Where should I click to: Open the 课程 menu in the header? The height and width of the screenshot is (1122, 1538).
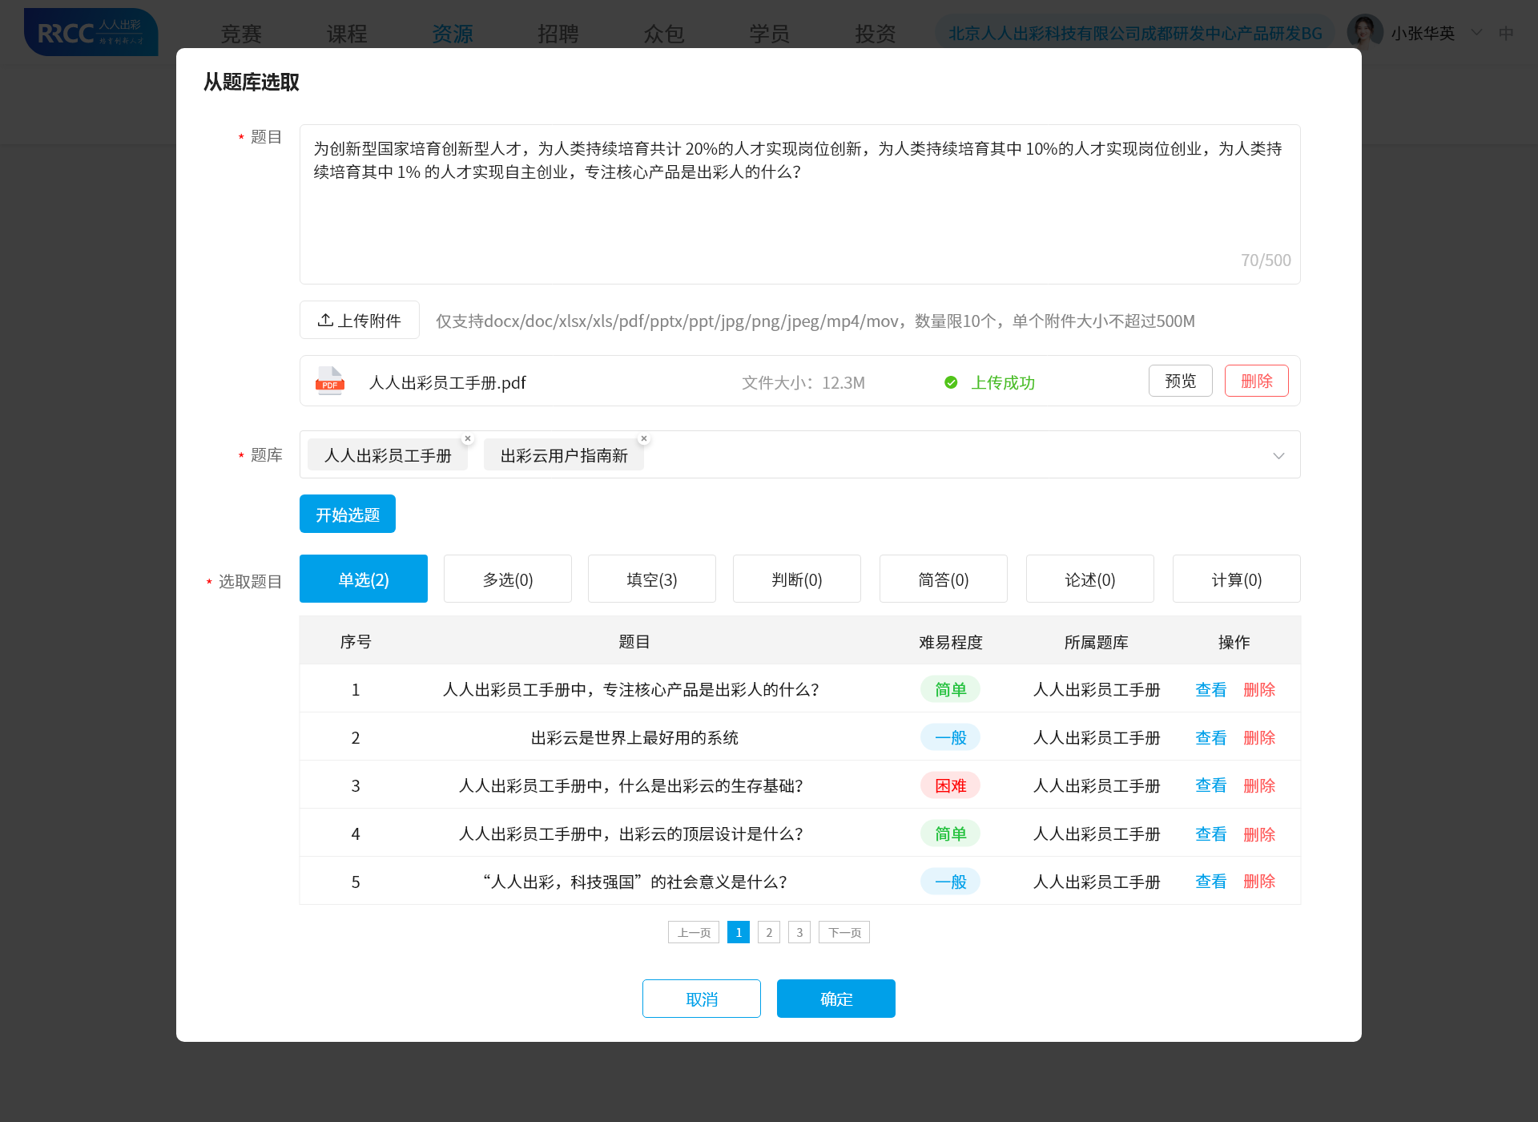[x=347, y=34]
